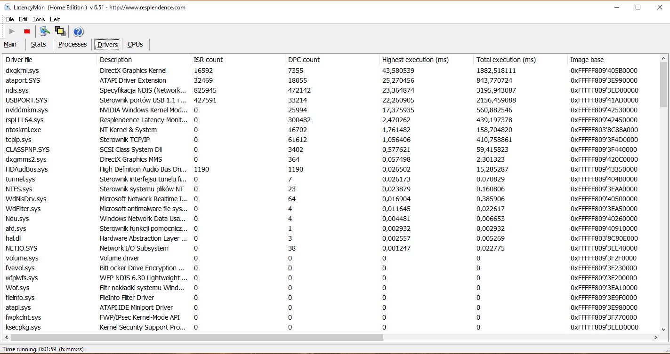
Task: Click the green Start monitor play icon
Action: tap(12, 31)
